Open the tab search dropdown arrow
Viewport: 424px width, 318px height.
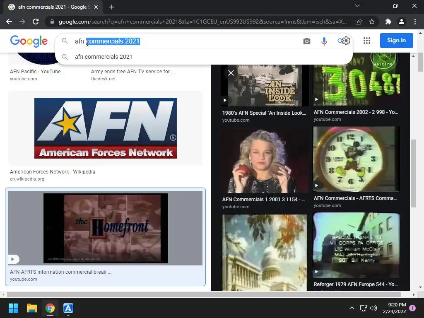coord(357,6)
